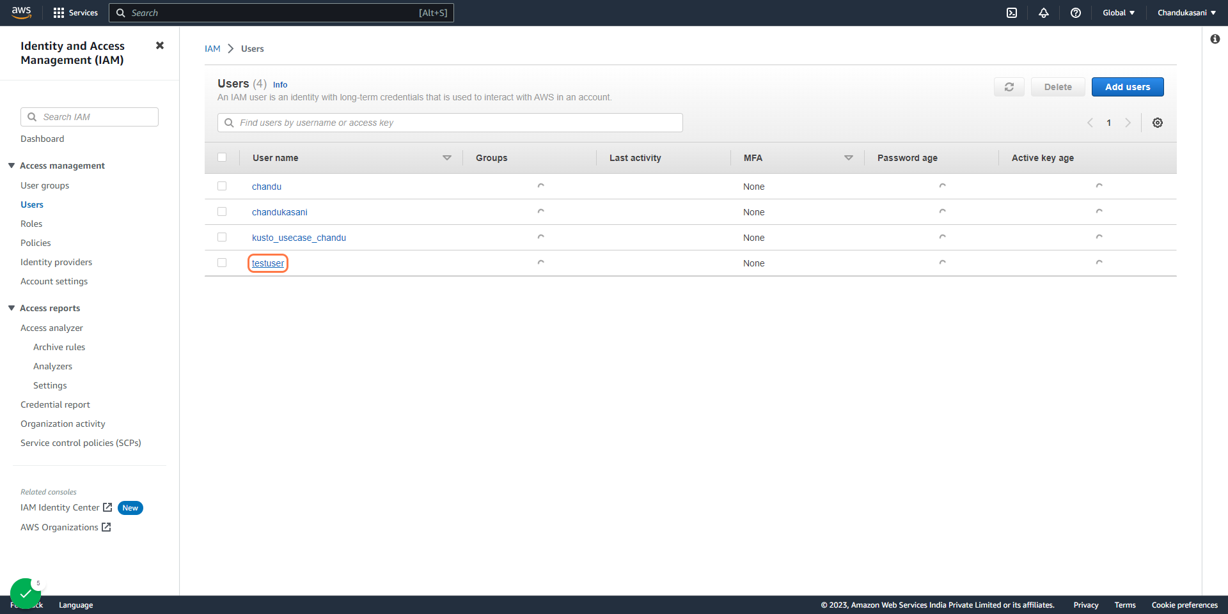
Task: Check the box for user chandu
Action: [222, 186]
